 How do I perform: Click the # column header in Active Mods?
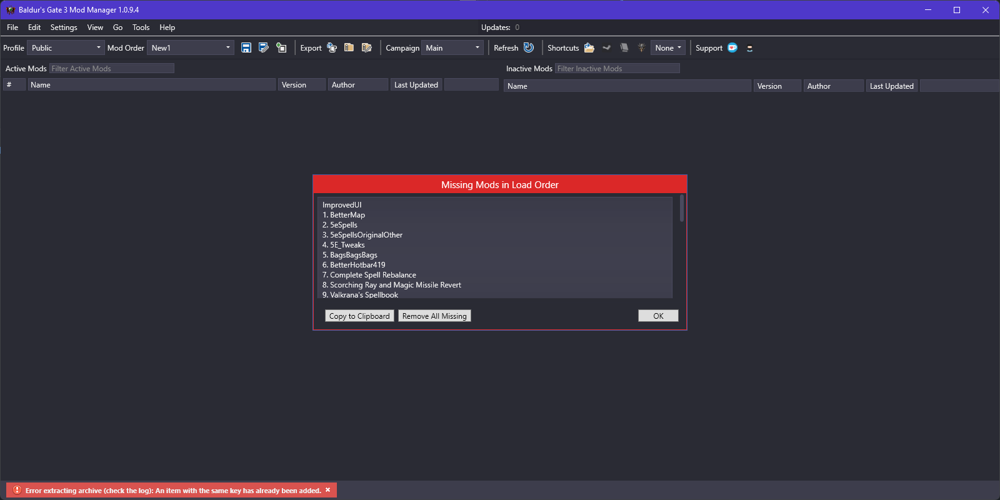(x=14, y=84)
